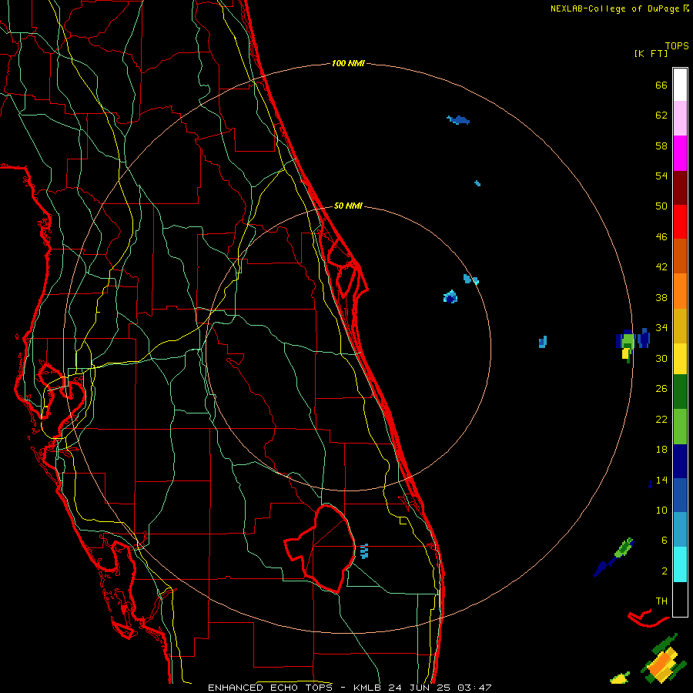Viewport: 693px width, 693px height.
Task: Click the legend value 42
Action: point(661,267)
